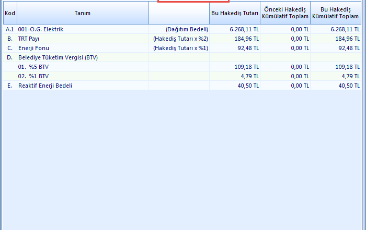Screen dimensions: 366x230
Task: Select the 001-O.G. Elektrik row
Action: [x=41, y=30]
